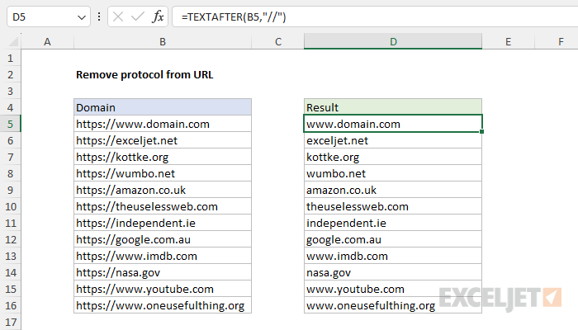Select result cell 'wumbo.net'

tap(393, 173)
